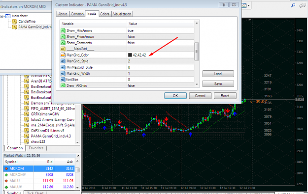This screenshot has height=194, width=308.
Task: Switch to the Common tab in the dialog
Action: point(77,14)
